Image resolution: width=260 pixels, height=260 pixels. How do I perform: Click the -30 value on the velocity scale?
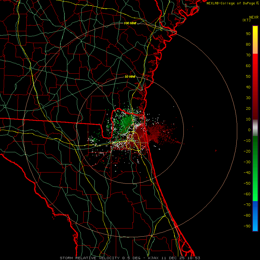(247, 162)
